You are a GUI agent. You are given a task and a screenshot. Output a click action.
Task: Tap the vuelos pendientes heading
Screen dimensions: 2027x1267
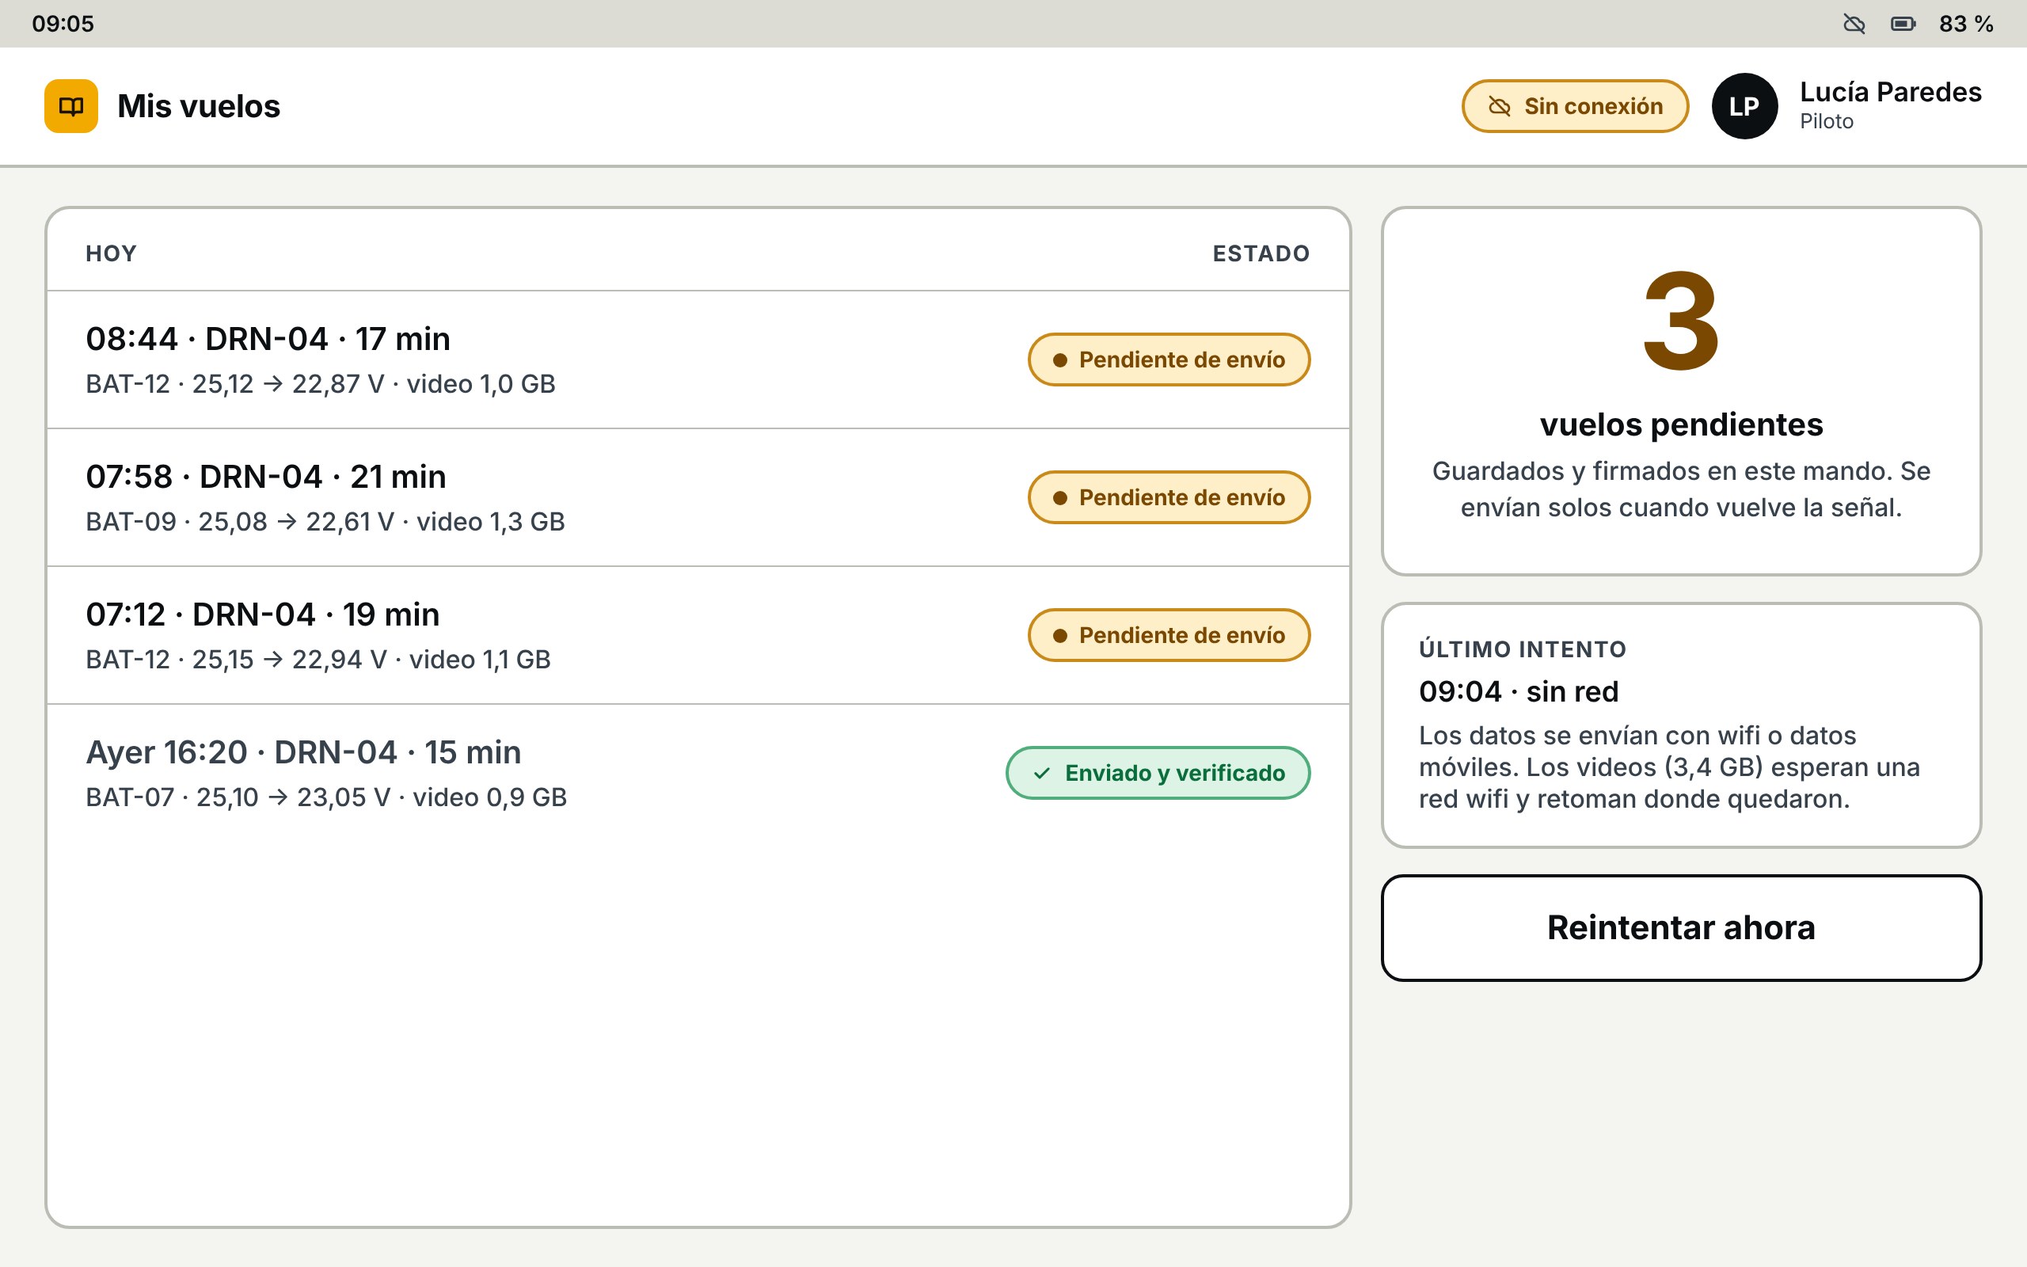pos(1681,425)
